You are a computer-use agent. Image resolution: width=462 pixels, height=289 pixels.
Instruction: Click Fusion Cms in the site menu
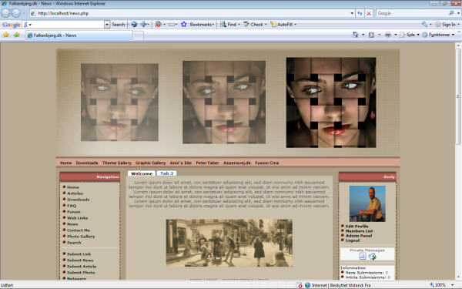267,163
